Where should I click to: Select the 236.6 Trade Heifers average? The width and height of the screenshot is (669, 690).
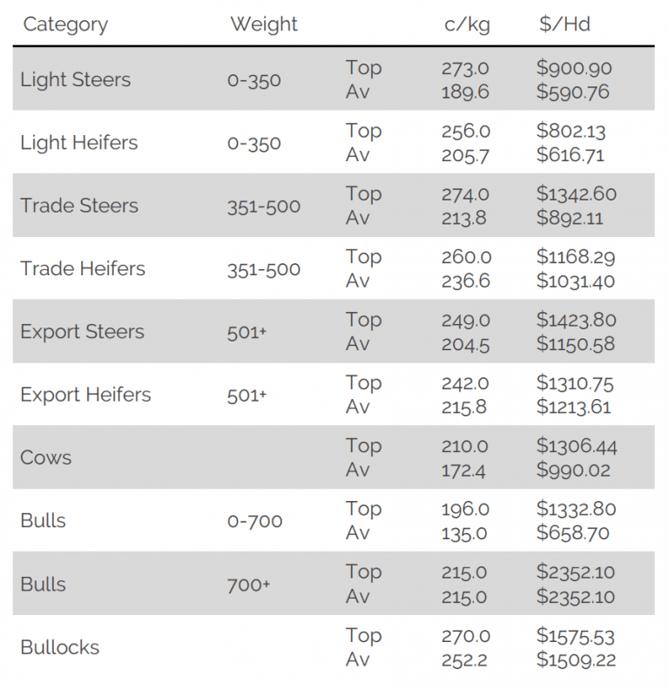466,281
